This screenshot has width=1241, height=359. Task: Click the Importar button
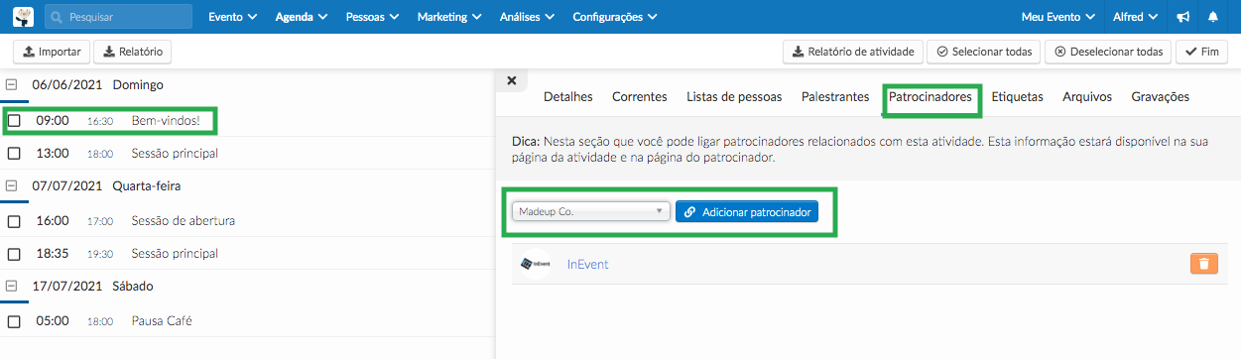pos(52,52)
